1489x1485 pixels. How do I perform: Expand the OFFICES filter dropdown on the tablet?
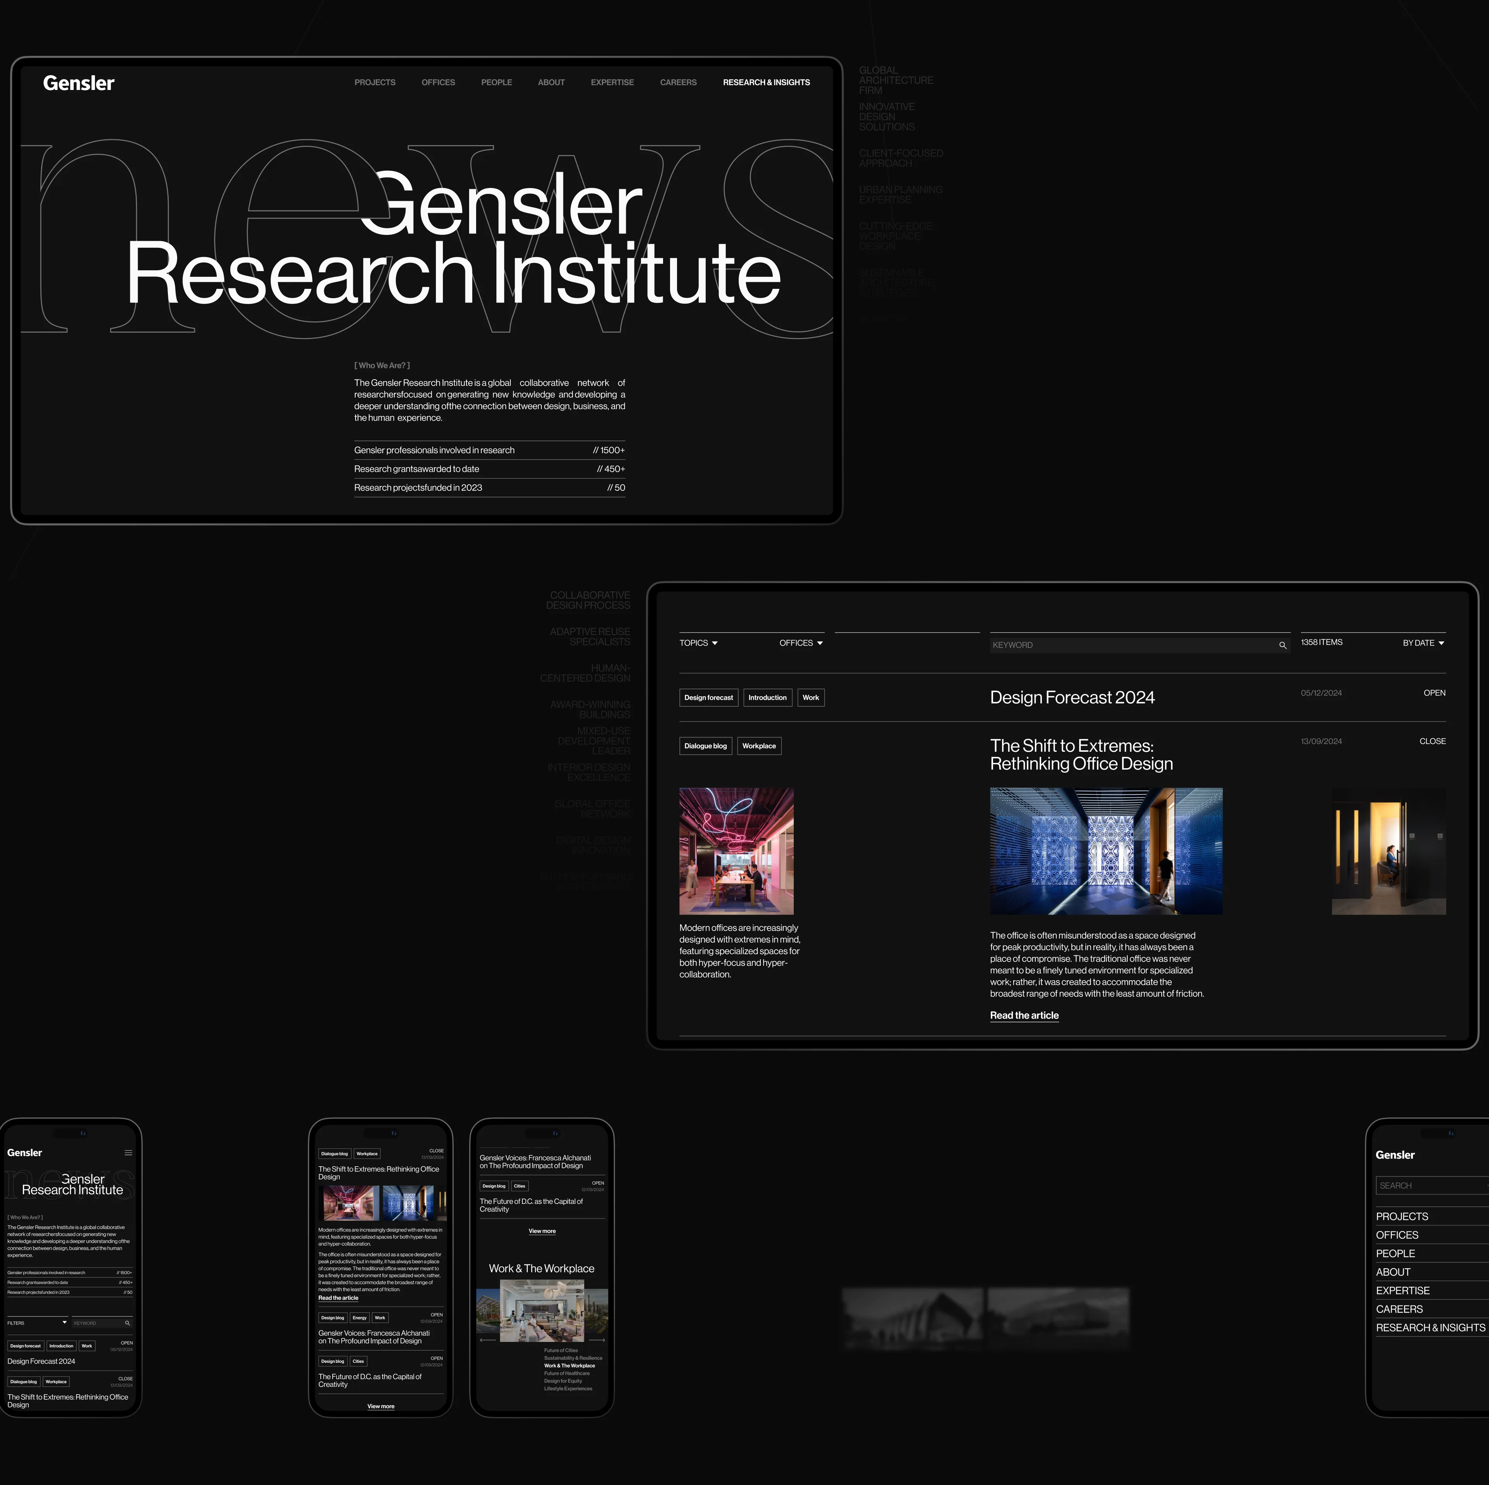(x=801, y=643)
